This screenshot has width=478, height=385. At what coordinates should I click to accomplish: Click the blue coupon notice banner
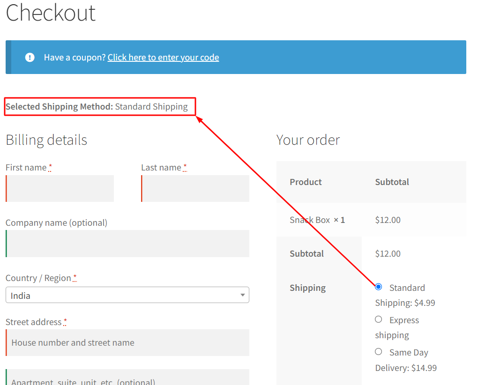(236, 57)
